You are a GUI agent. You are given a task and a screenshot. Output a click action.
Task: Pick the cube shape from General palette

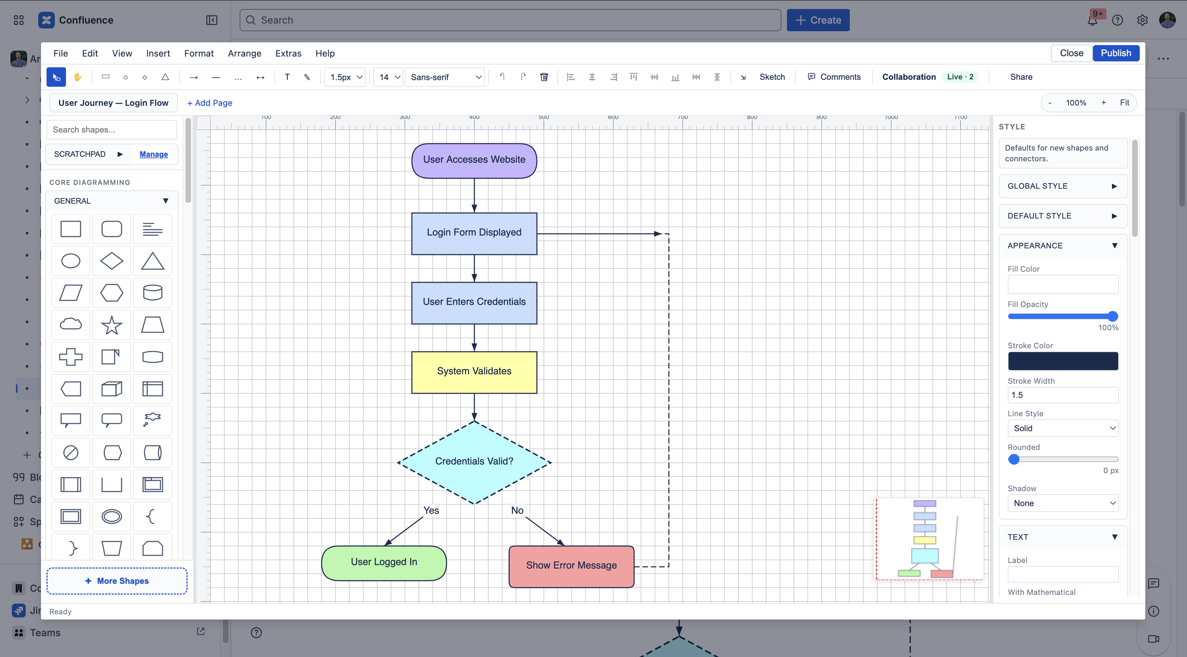tap(111, 389)
